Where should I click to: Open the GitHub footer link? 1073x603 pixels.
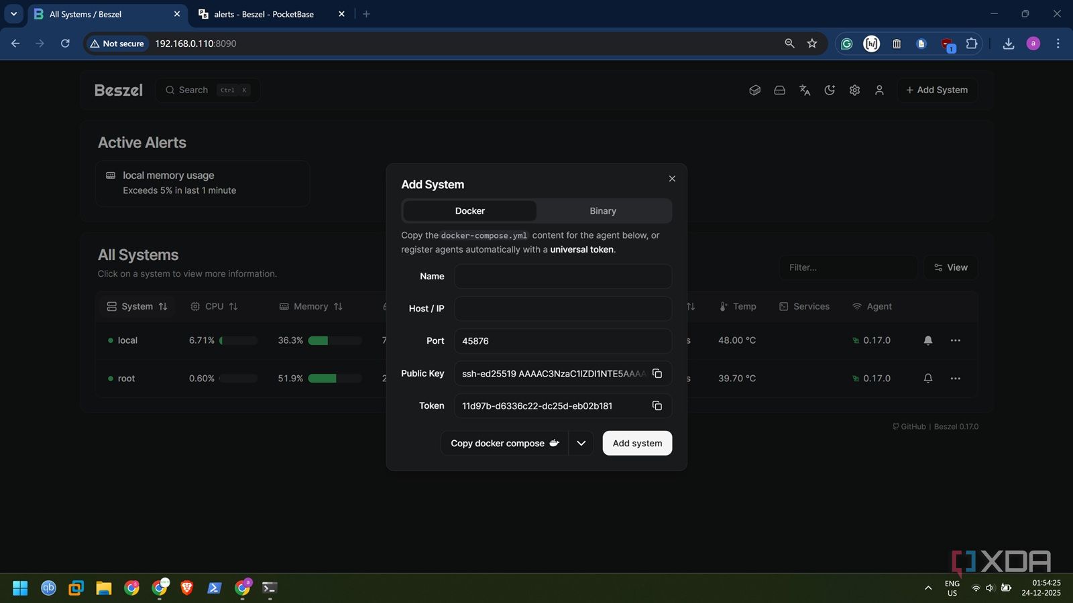click(909, 426)
